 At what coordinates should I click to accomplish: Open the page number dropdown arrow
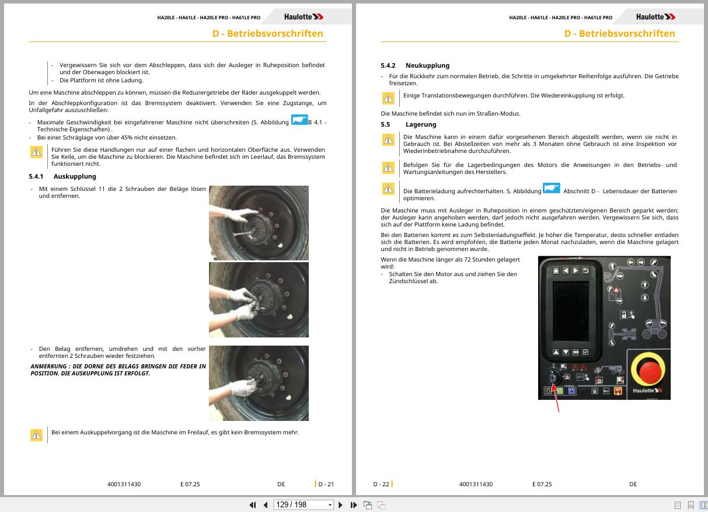tap(330, 505)
